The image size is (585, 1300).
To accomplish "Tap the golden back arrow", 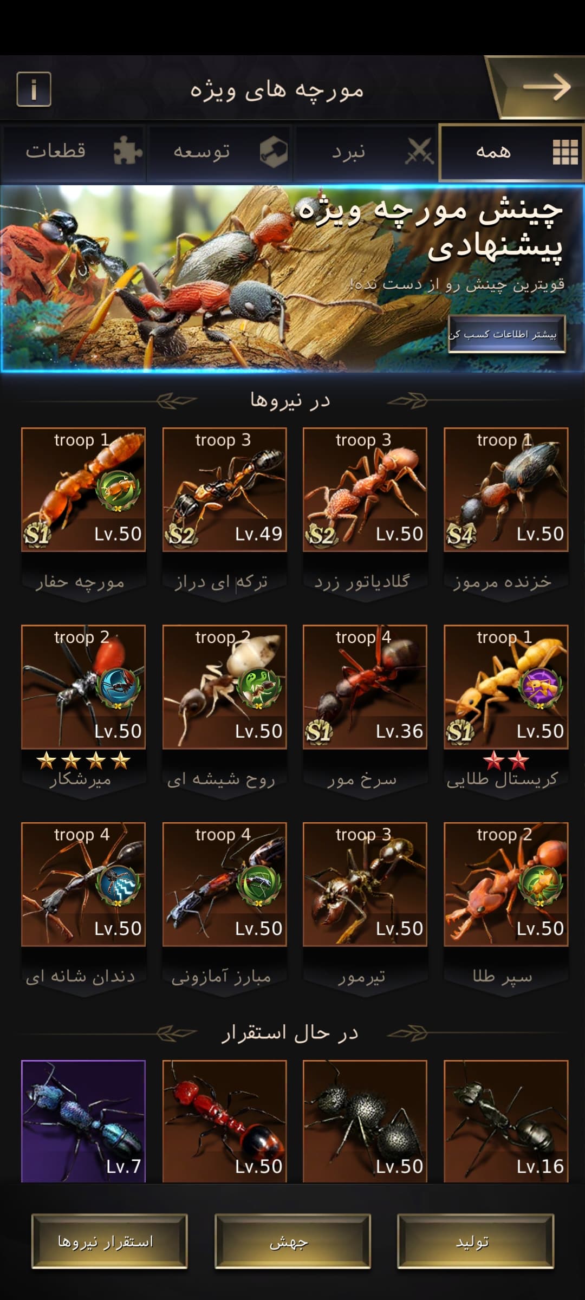I will pyautogui.click(x=546, y=87).
